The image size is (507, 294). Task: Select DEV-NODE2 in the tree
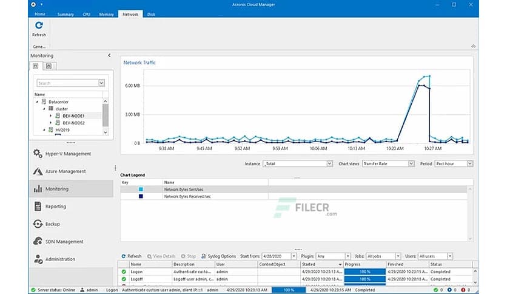[x=73, y=123]
